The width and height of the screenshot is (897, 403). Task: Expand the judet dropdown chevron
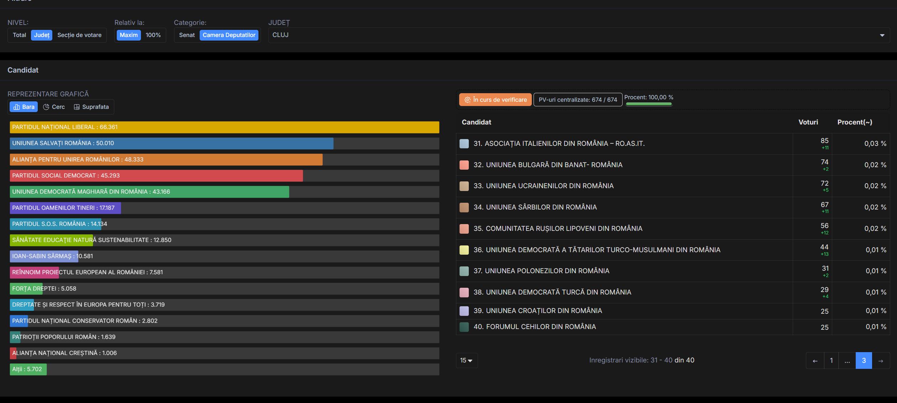pos(882,35)
